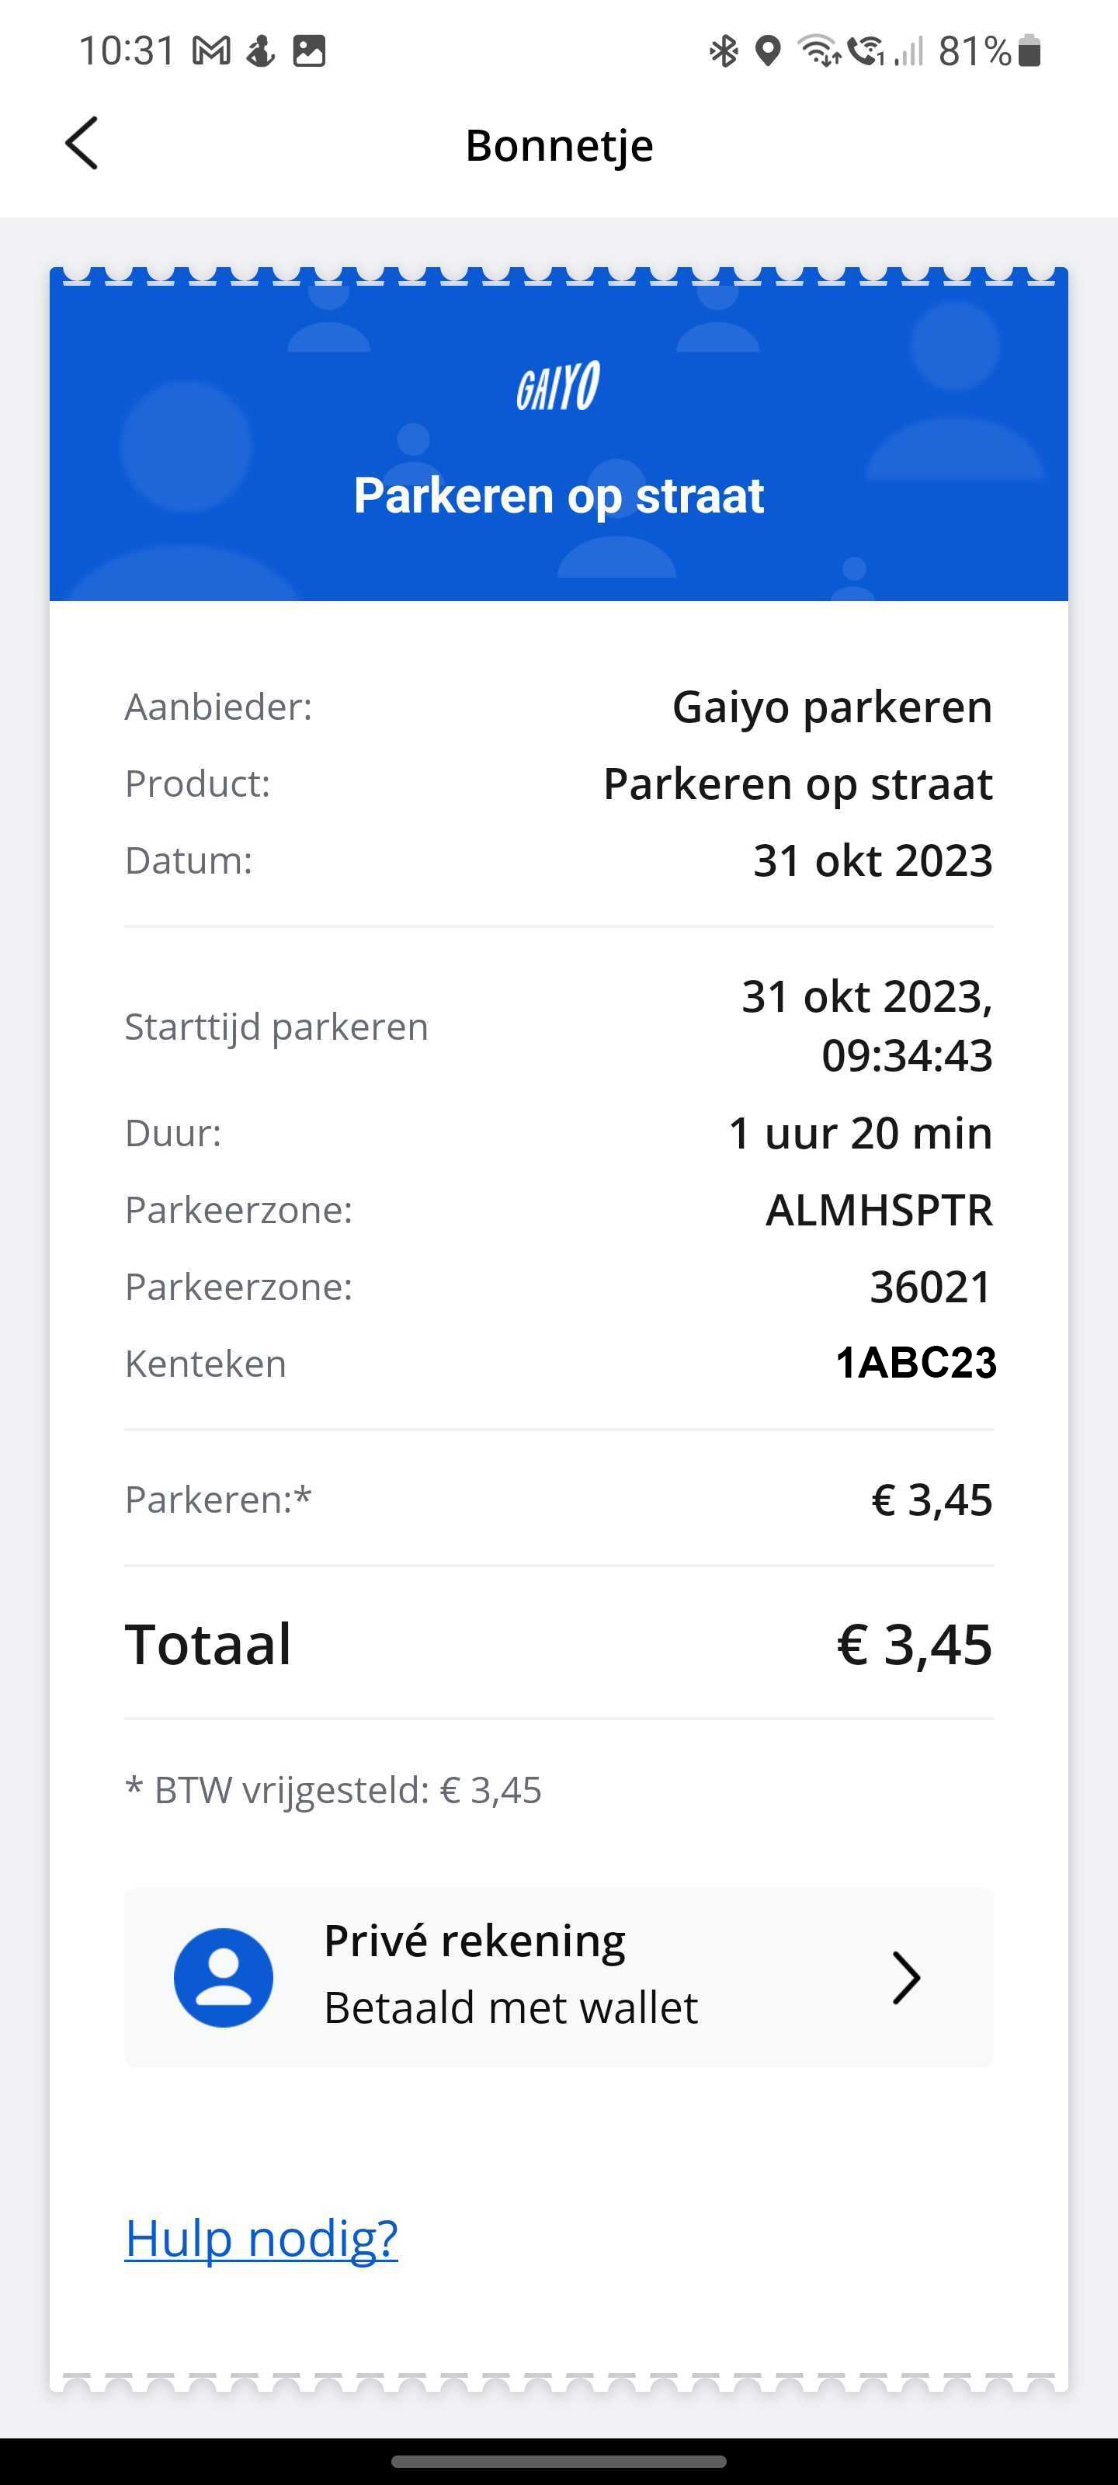
Task: Tap the back arrow icon
Action: (x=82, y=144)
